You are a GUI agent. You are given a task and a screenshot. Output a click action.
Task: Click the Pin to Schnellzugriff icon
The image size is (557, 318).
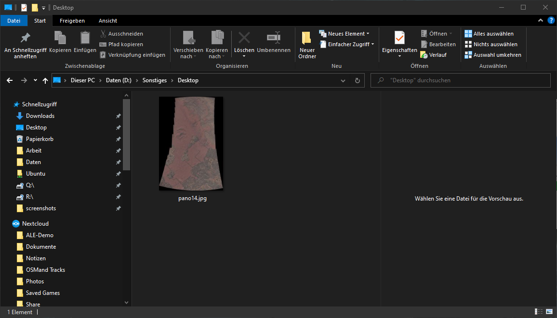(25, 38)
